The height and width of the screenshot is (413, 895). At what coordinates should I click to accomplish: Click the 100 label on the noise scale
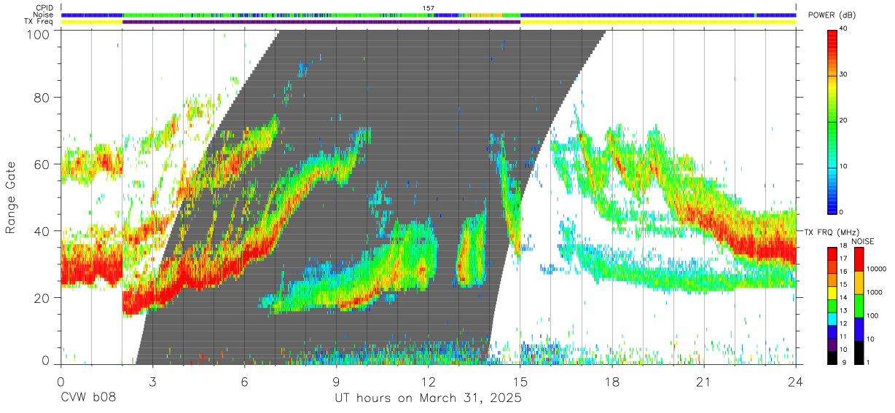coord(874,315)
